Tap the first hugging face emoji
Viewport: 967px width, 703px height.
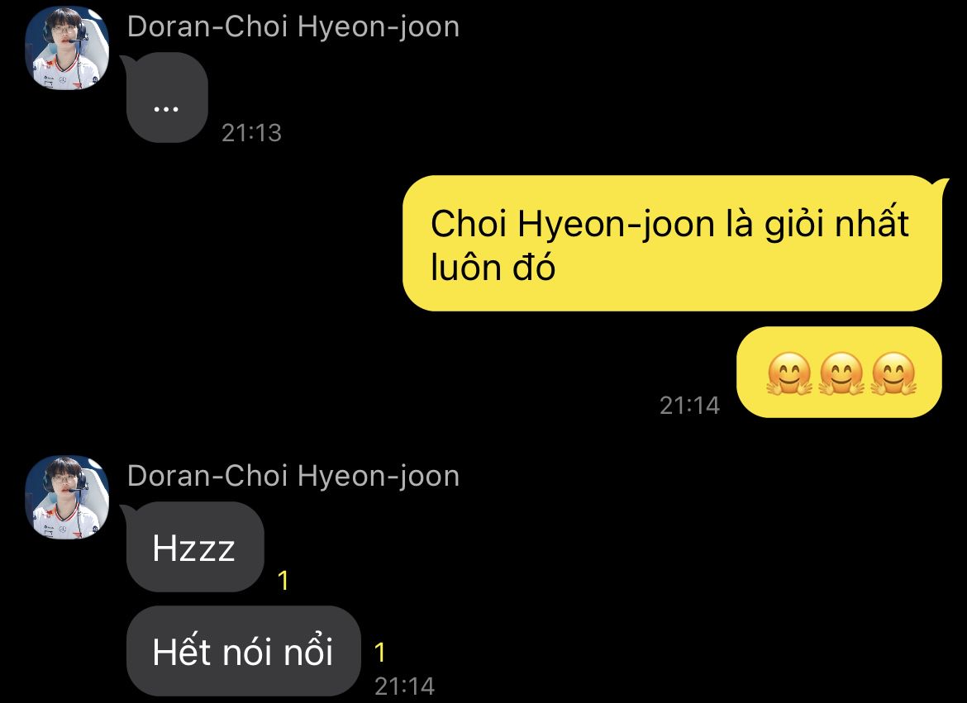[x=788, y=373]
